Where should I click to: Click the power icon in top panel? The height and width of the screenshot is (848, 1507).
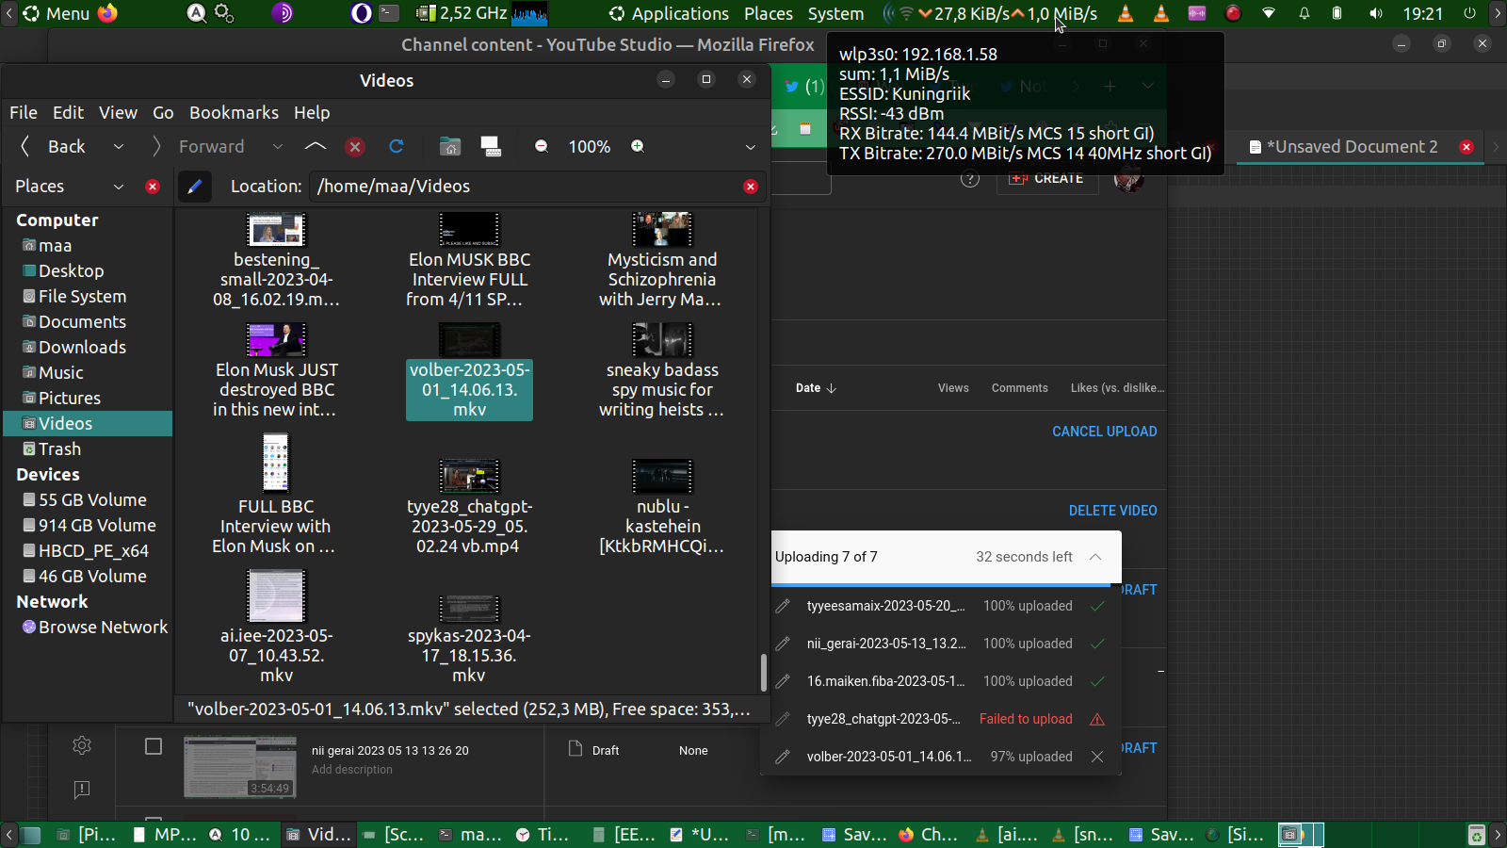click(1470, 13)
